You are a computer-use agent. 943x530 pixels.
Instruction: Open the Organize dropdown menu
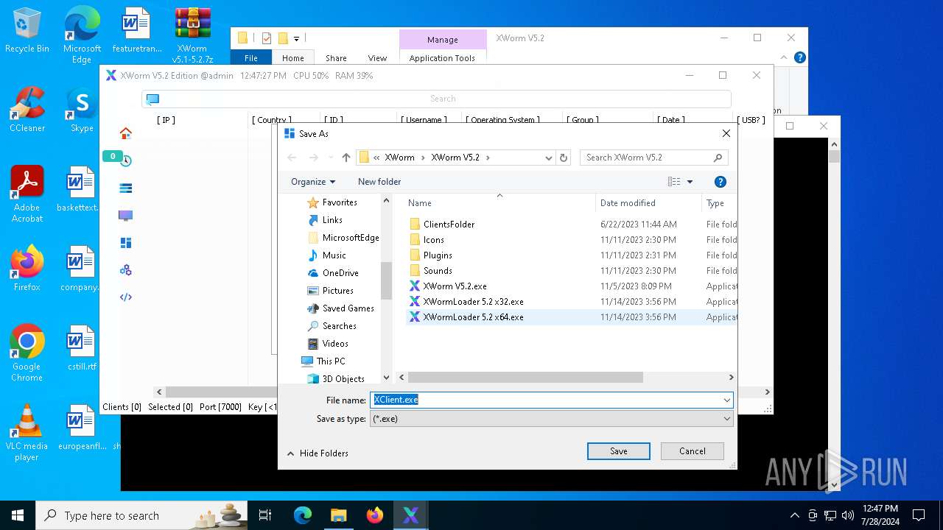pyautogui.click(x=313, y=182)
